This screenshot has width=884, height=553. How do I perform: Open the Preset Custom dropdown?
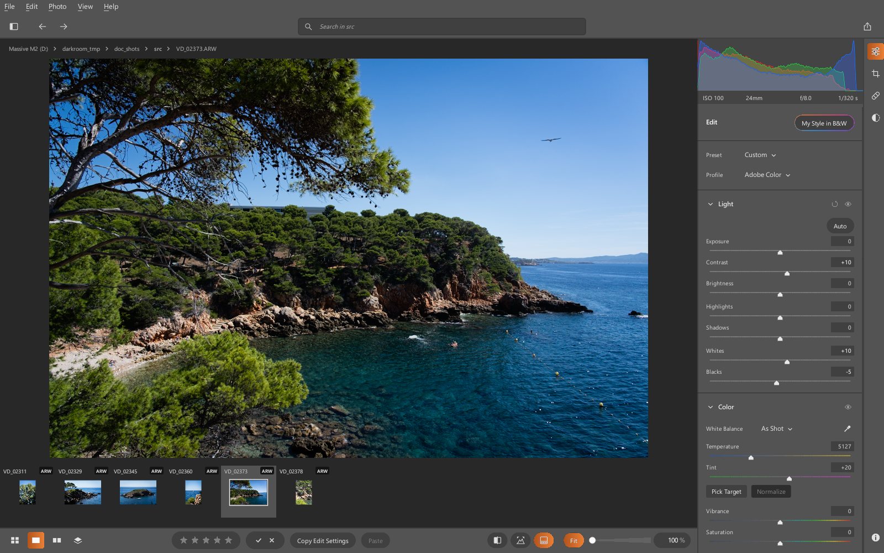(760, 155)
